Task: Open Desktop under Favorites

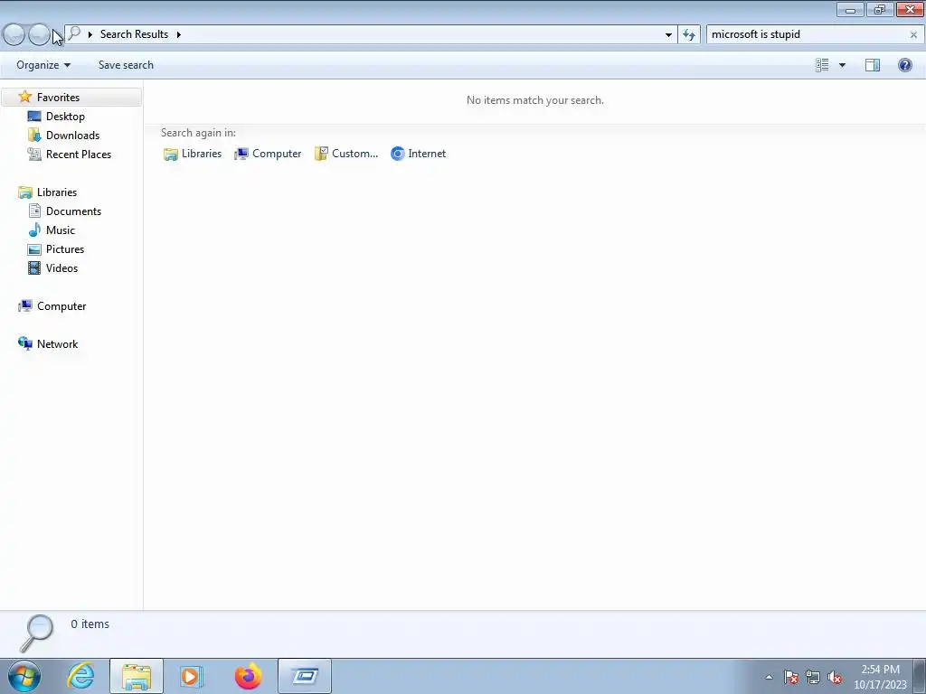Action: pyautogui.click(x=65, y=117)
